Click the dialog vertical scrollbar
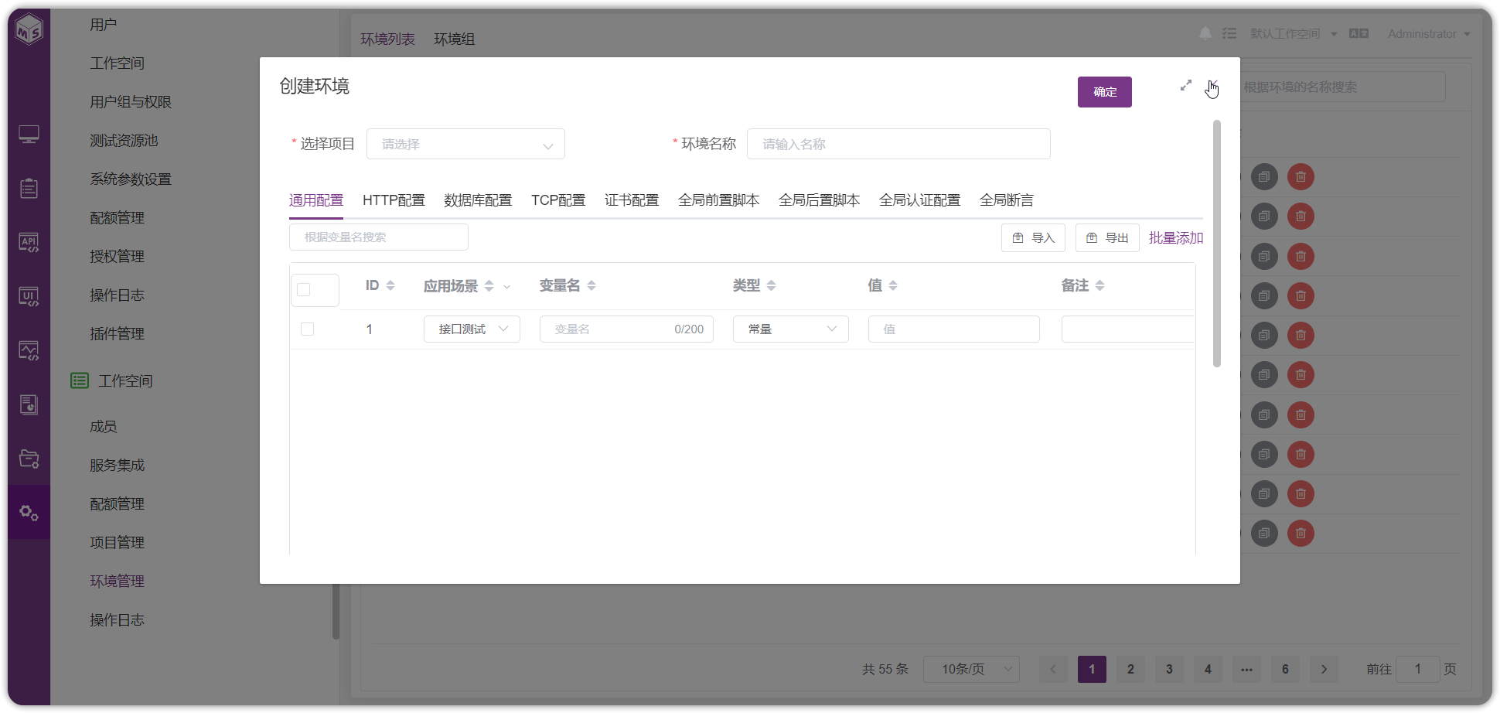Image resolution: width=1500 pixels, height=713 pixels. tap(1217, 244)
